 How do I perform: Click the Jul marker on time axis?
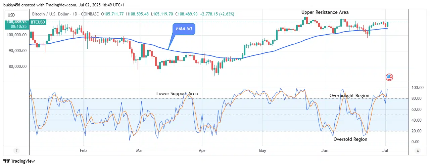[x=386, y=151]
